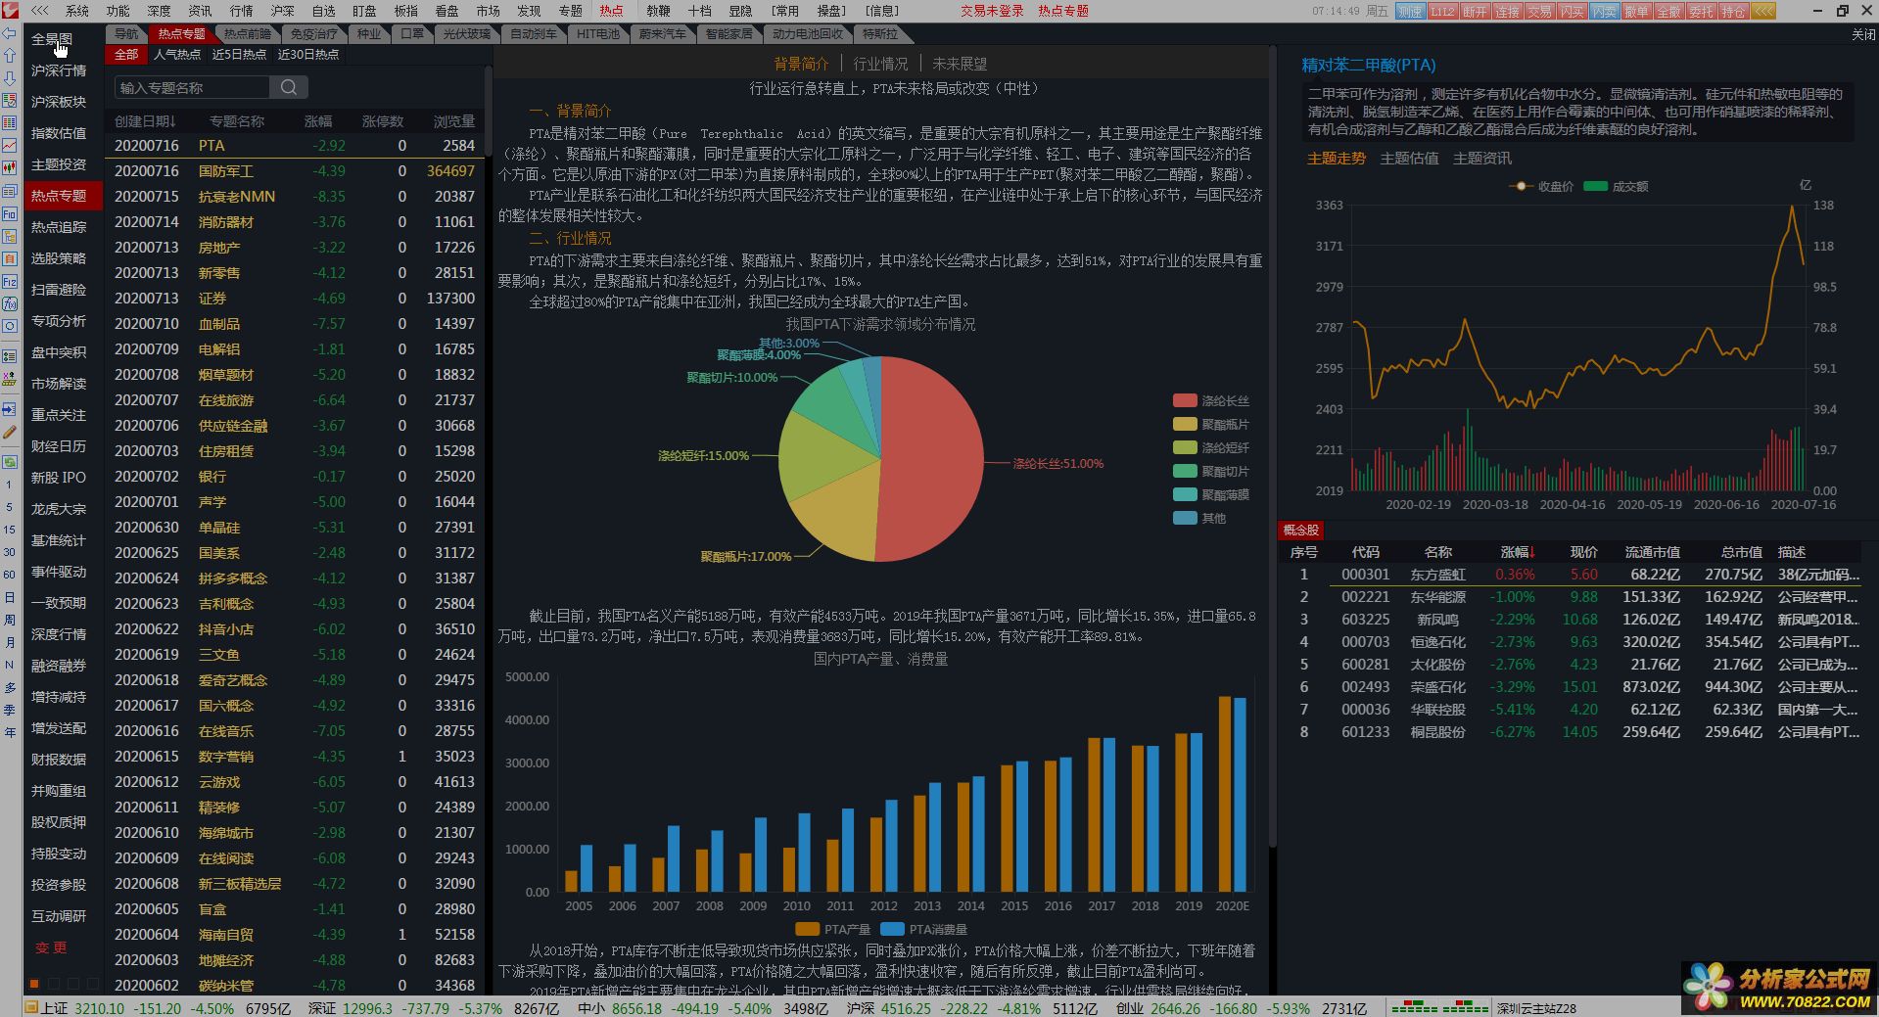Open 龙虎大宗 in left navigation
The image size is (1879, 1017).
click(x=59, y=509)
